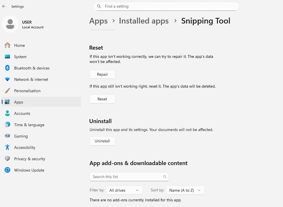Viewport: 283px width, 207px height.
Task: Click the Bluetooth & devices icon
Action: coord(7,68)
